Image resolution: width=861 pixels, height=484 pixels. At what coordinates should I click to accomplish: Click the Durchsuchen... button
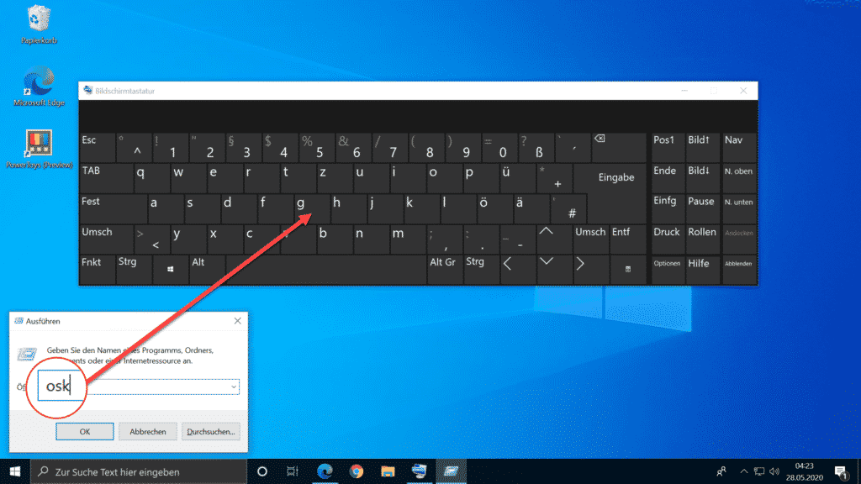coord(211,431)
